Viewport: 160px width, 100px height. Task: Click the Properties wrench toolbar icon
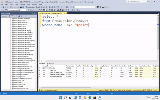(101, 7)
